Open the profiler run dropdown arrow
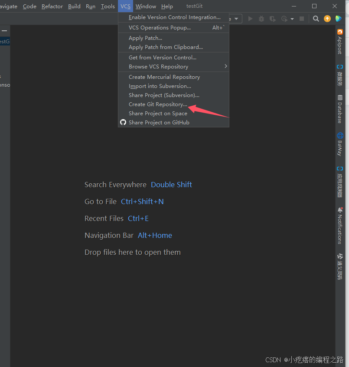 292,19
